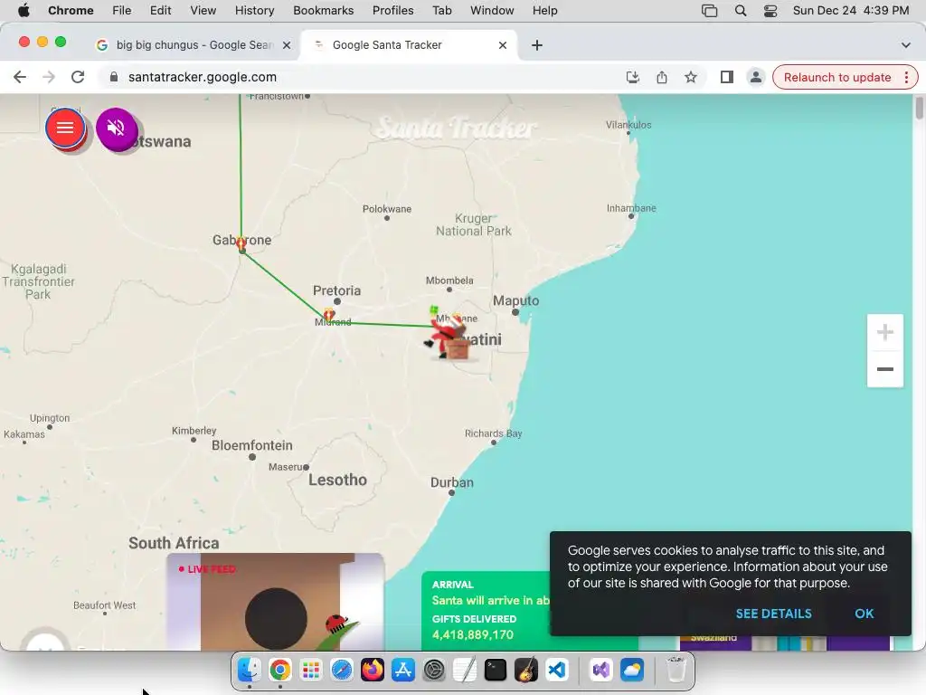Click the Durban city label
The width and height of the screenshot is (926, 695).
click(x=452, y=482)
